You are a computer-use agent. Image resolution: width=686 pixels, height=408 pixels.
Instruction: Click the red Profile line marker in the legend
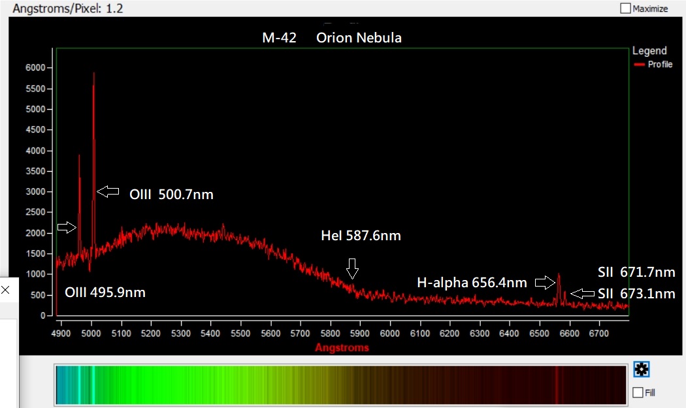(x=639, y=65)
